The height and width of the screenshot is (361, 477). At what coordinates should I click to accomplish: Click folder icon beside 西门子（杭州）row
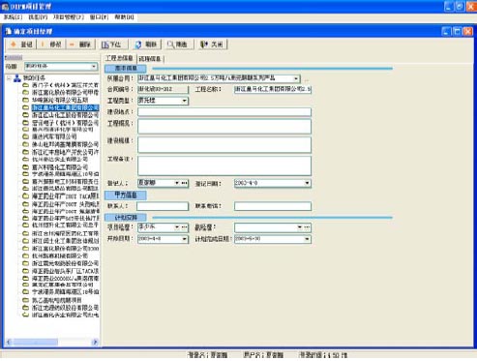pos(25,85)
